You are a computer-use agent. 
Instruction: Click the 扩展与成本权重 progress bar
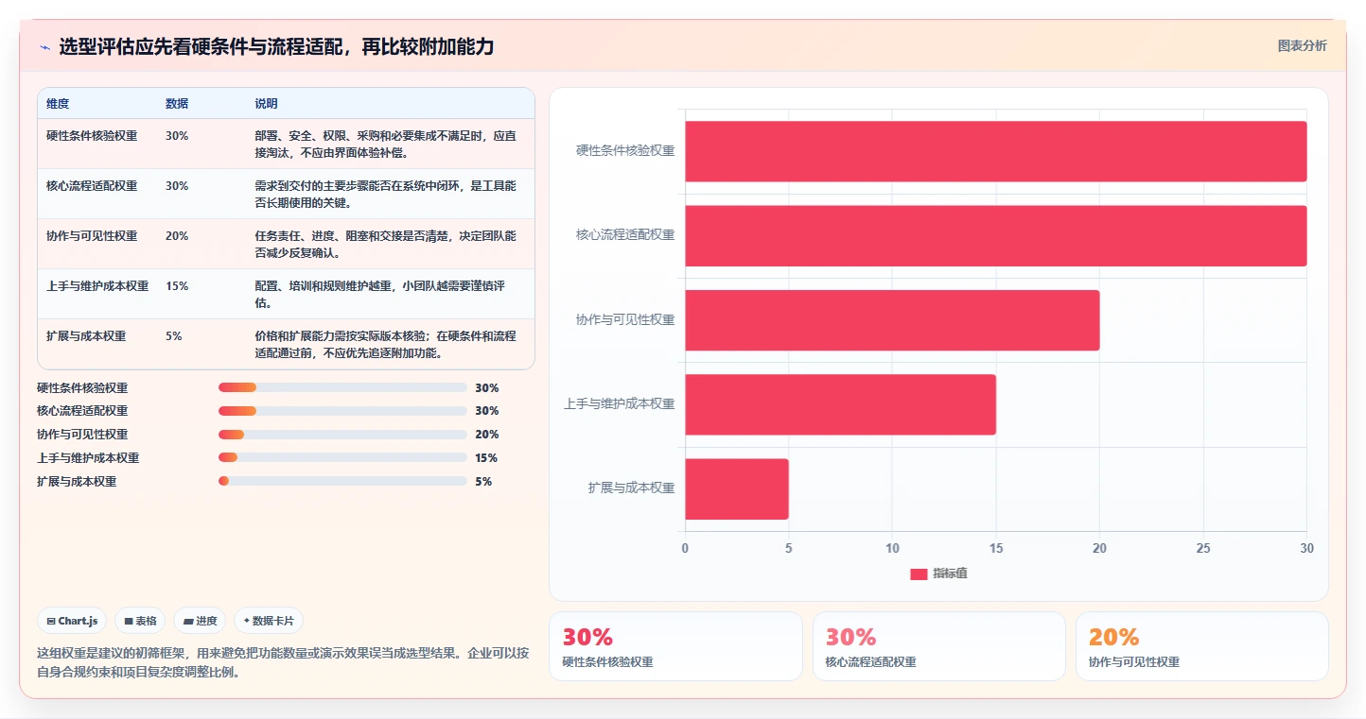pyautogui.click(x=342, y=482)
